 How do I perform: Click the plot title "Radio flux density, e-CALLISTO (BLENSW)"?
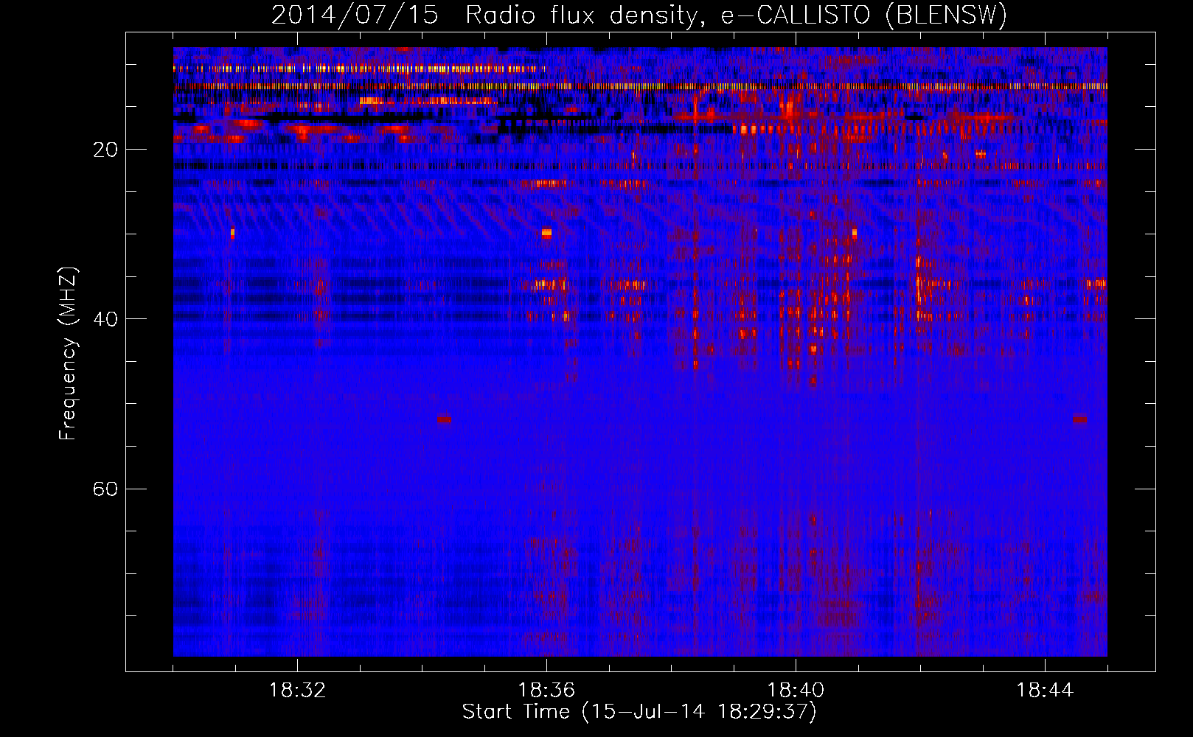click(736, 15)
